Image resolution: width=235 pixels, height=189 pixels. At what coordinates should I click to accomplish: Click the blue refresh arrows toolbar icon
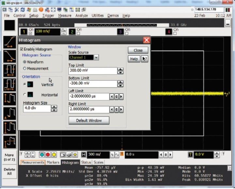coord(23,10)
